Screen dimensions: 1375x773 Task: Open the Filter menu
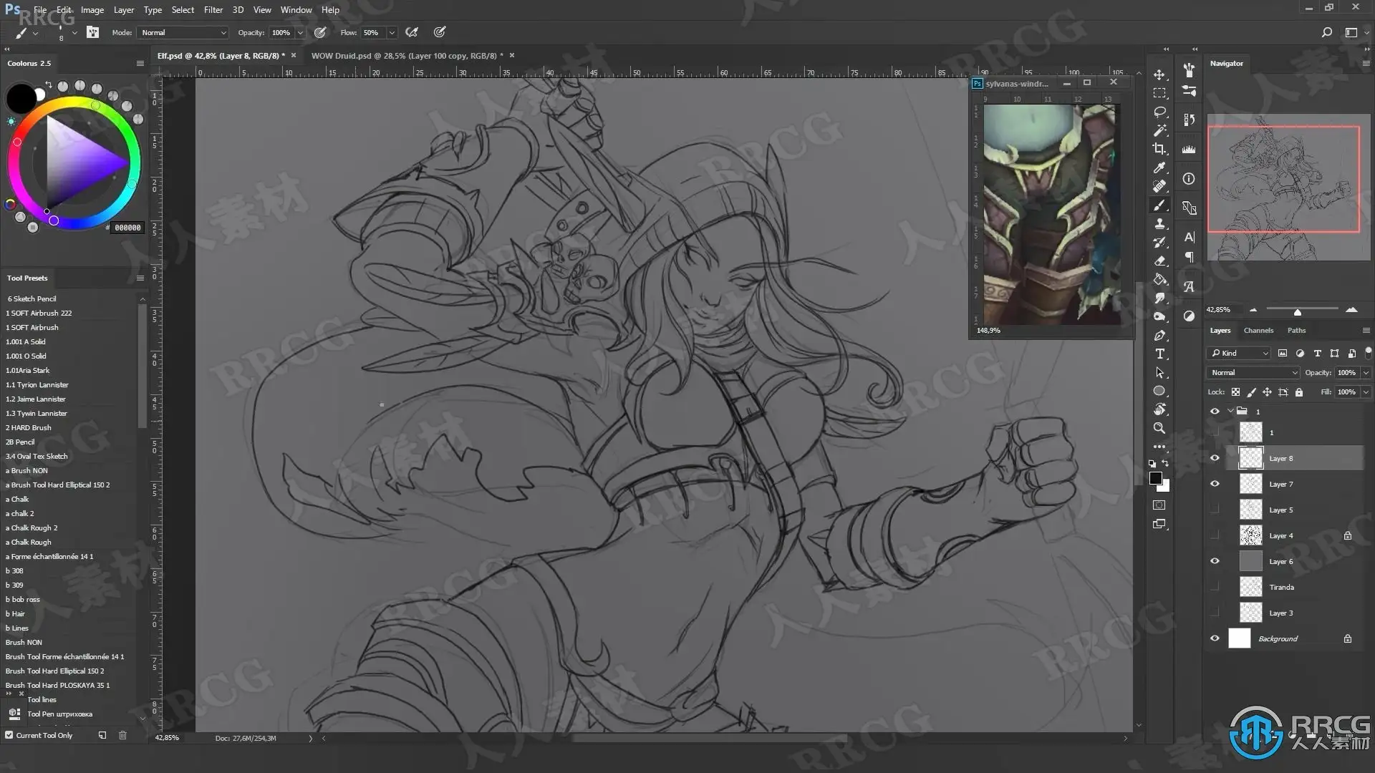[213, 10]
